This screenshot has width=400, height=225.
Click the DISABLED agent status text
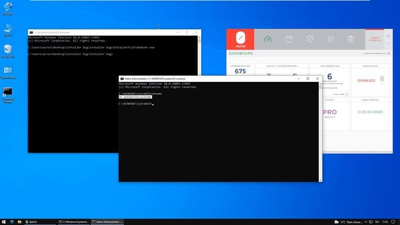(x=366, y=81)
